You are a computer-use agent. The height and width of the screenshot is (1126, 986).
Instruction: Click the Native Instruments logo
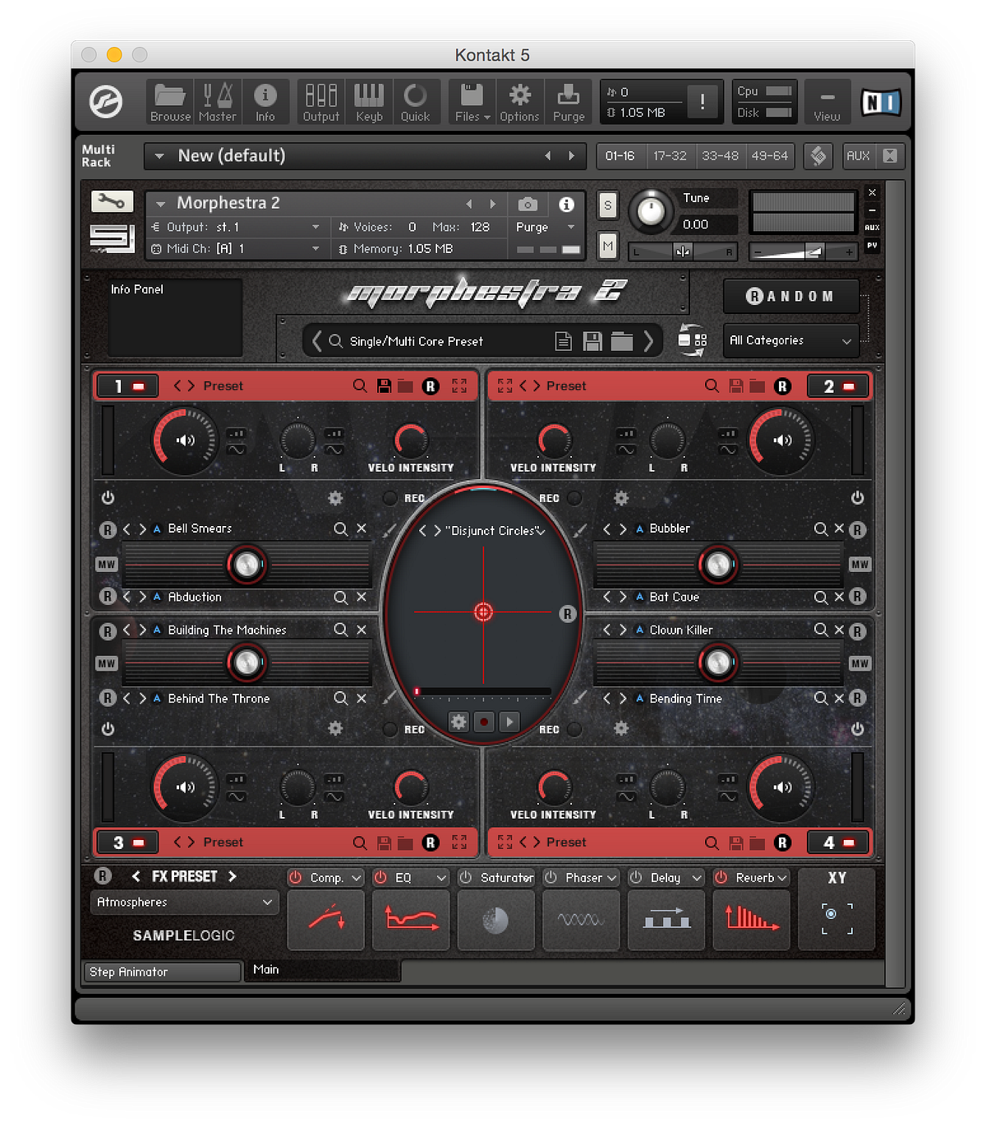pyautogui.click(x=881, y=103)
